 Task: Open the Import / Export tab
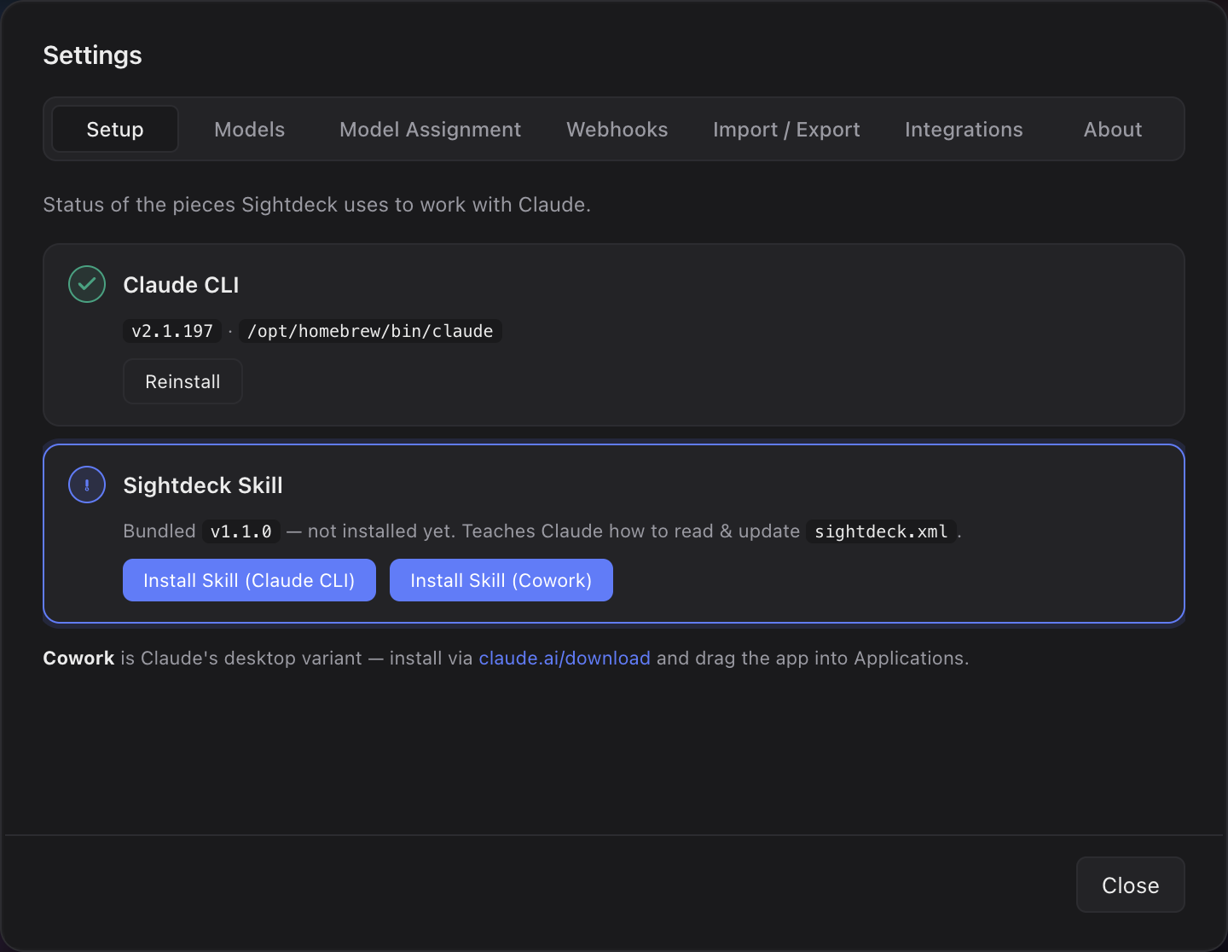pos(786,129)
